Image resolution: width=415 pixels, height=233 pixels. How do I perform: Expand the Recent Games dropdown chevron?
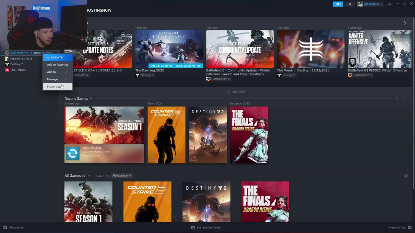[91, 99]
